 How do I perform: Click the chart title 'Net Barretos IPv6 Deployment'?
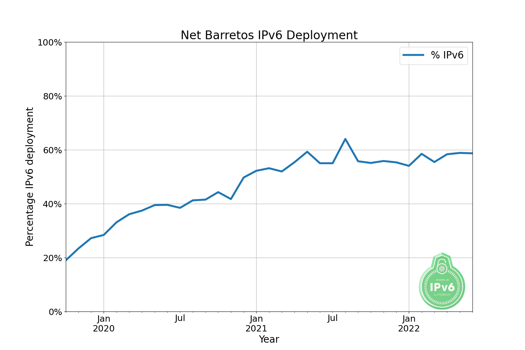tap(269, 35)
